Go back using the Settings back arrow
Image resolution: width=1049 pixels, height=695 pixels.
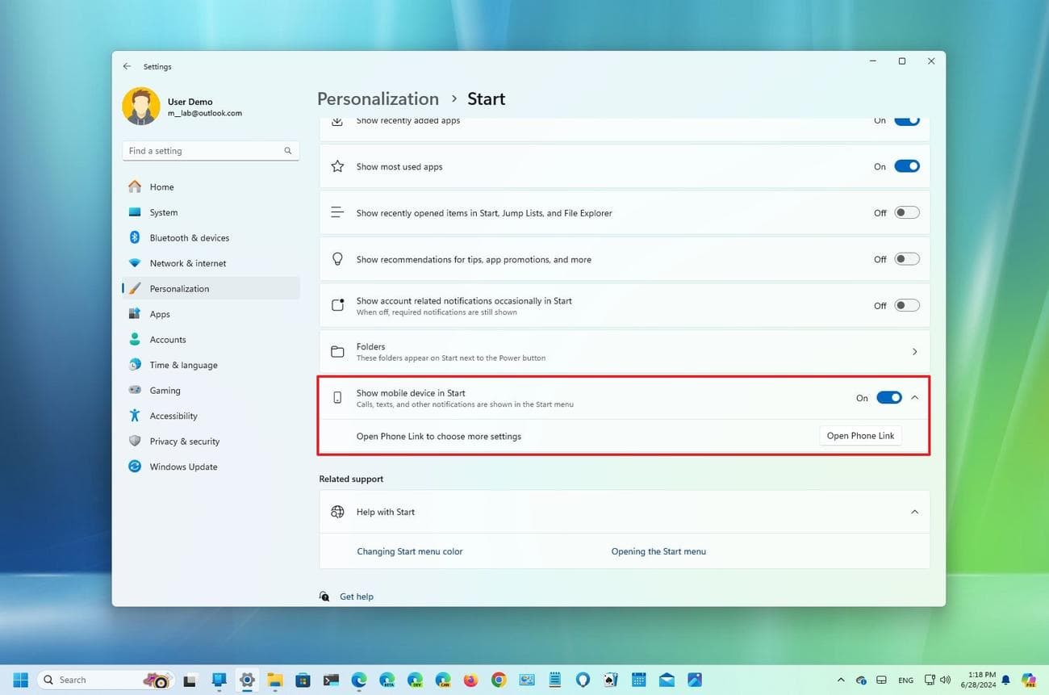127,66
